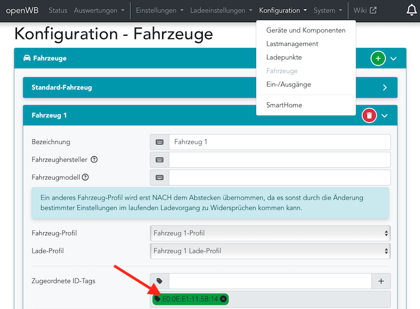Click help icon next to Fahrzeugmodell

85,178
